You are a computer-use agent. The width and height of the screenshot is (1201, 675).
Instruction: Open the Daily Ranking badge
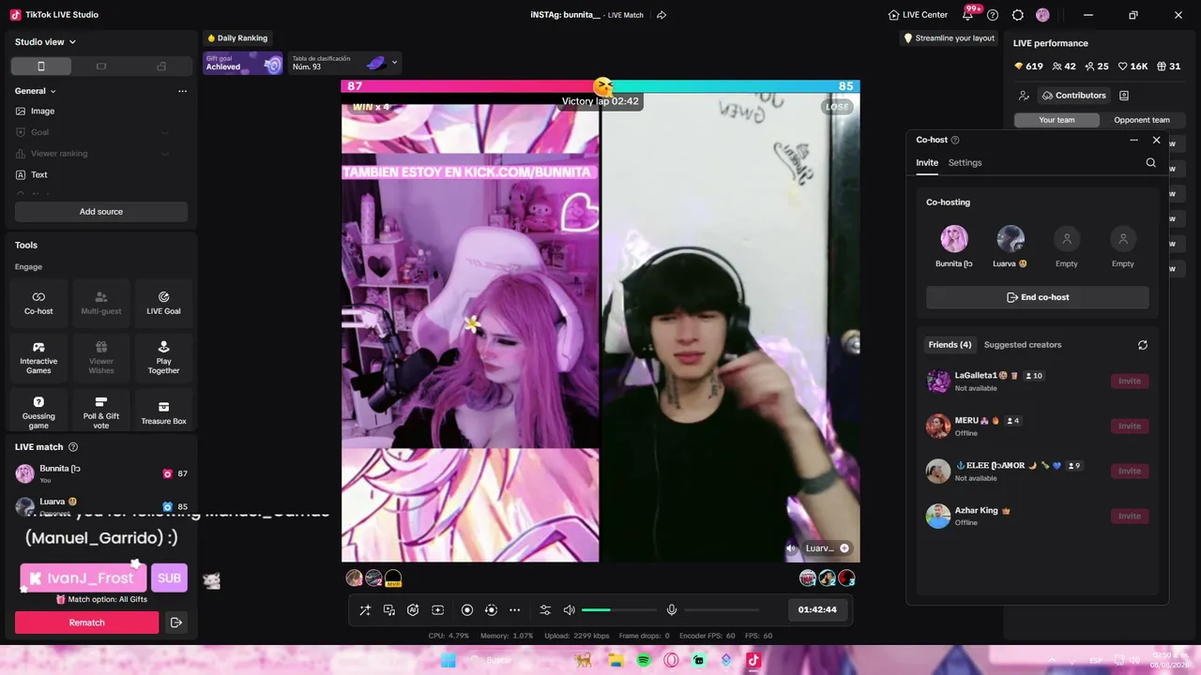[237, 38]
